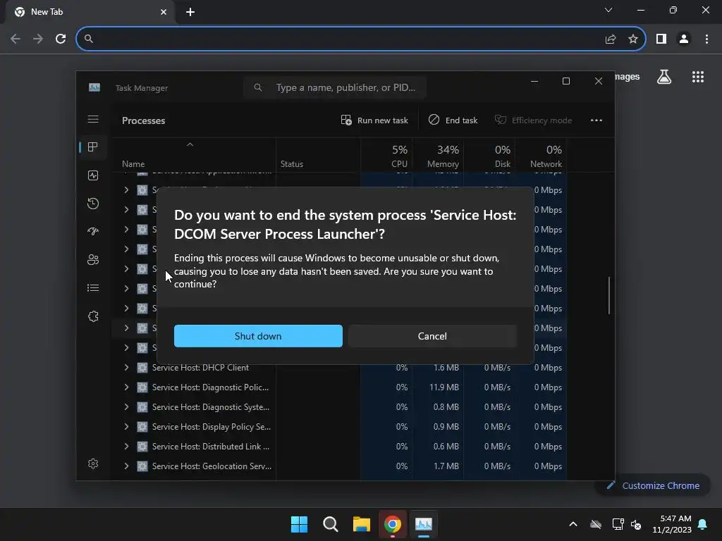Show hidden system tray icons
This screenshot has height=541, width=722.
pyautogui.click(x=573, y=524)
